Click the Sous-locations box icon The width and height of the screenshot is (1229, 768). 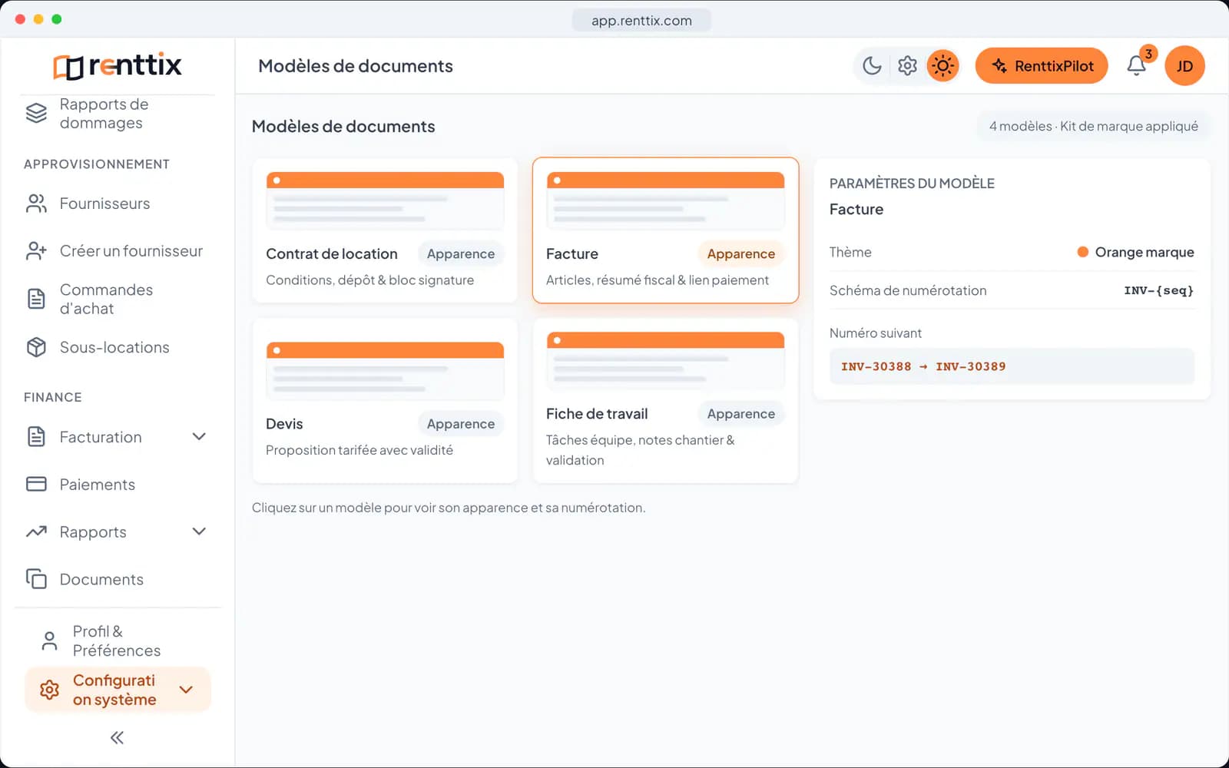(36, 347)
